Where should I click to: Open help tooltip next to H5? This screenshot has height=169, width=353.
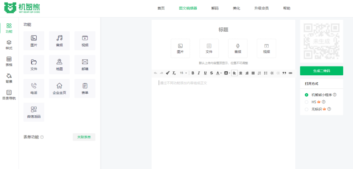[324, 102]
